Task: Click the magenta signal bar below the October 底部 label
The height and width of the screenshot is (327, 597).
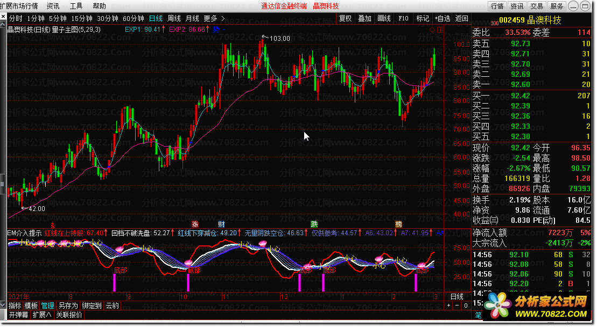Action: [188, 282]
